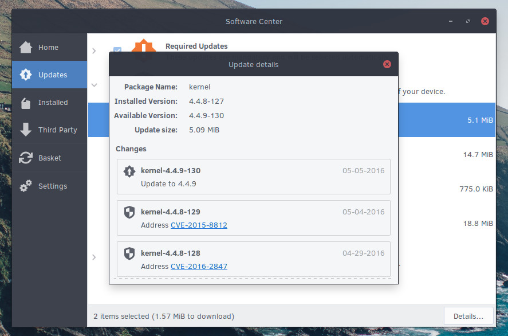Viewport: 508px width, 336px height.
Task: Click the shield icon beside kernel-4.4.8-129
Action: [129, 212]
